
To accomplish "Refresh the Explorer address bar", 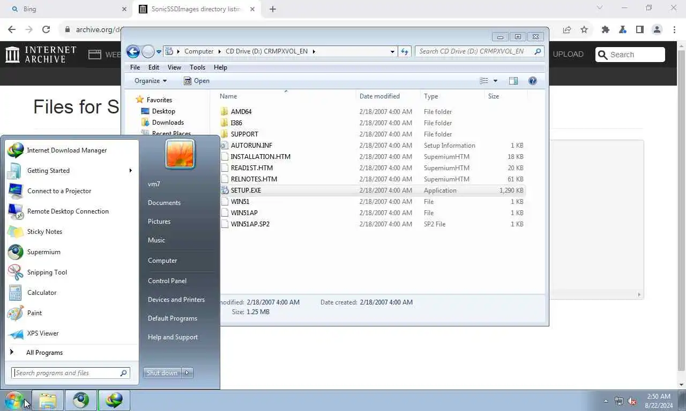I will 405,51.
